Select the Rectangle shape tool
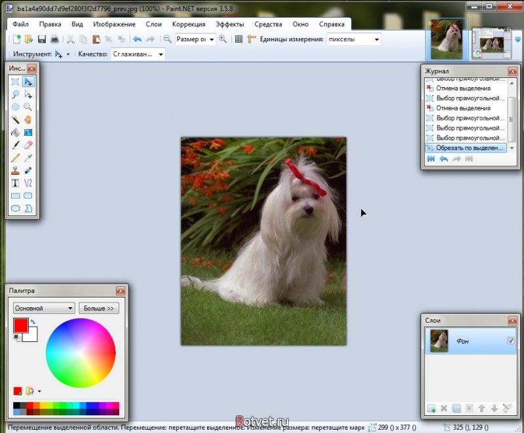524x433 pixels. 15,196
